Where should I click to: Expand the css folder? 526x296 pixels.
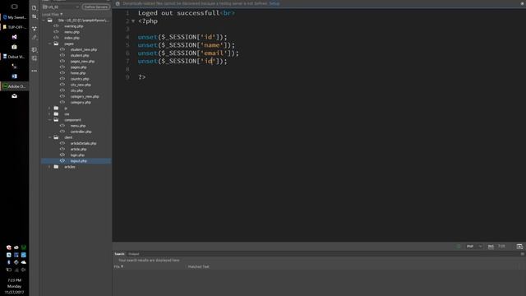[x=50, y=114]
